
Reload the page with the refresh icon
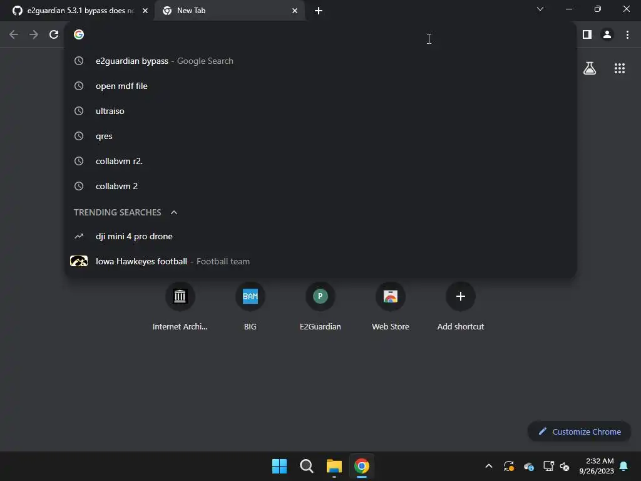tap(54, 35)
